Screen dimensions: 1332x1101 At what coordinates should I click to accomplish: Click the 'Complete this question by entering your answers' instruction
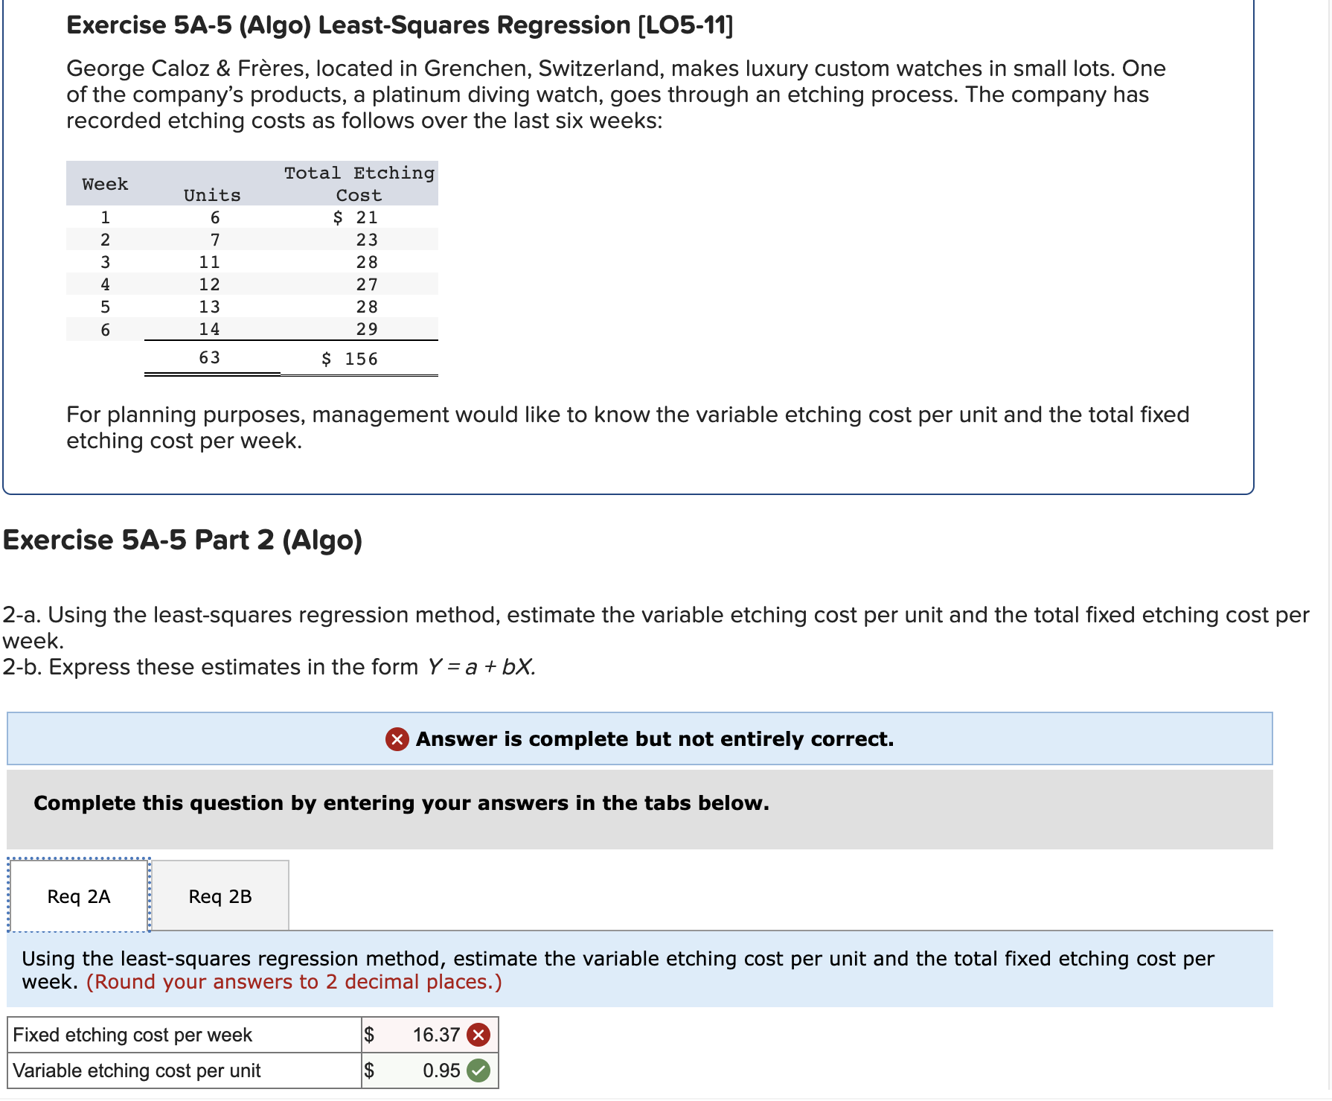pos(401,803)
